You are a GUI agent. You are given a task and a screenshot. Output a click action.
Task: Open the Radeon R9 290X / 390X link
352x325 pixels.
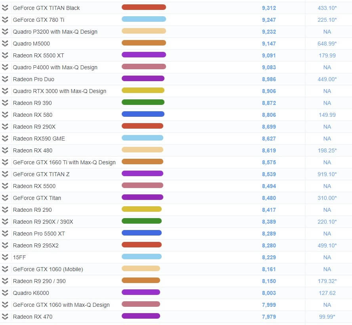click(x=43, y=222)
